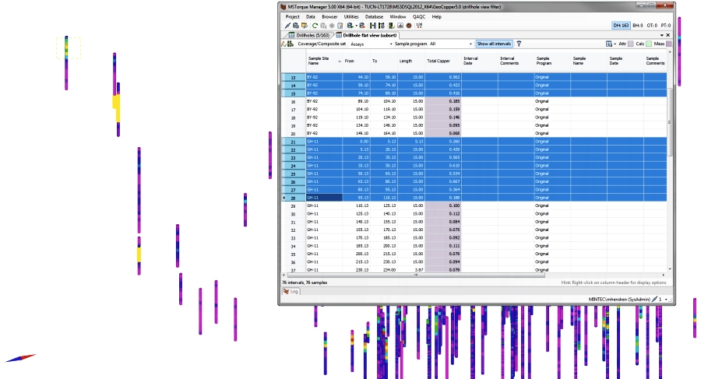
Task: Click the DH: 163 drillhole counter
Action: click(x=621, y=26)
